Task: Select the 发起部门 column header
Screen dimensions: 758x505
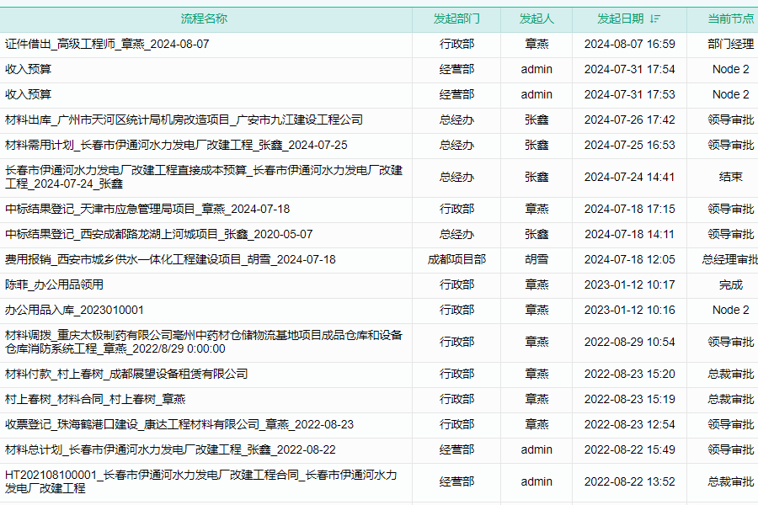Action: click(x=456, y=19)
